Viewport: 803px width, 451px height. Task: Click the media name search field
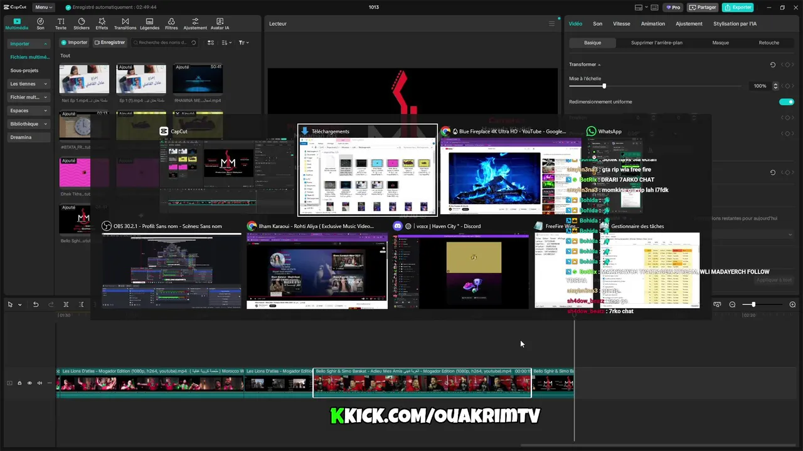(164, 43)
